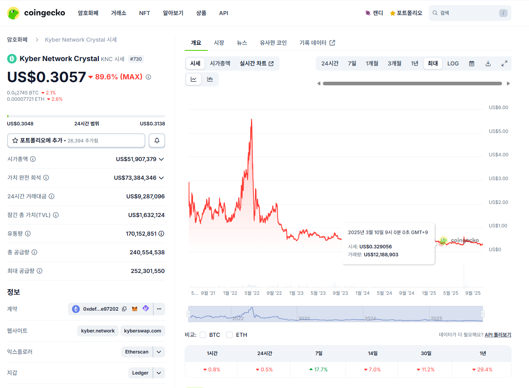This screenshot has height=388, width=529.
Task: Select 3개월 chart range
Action: point(395,63)
